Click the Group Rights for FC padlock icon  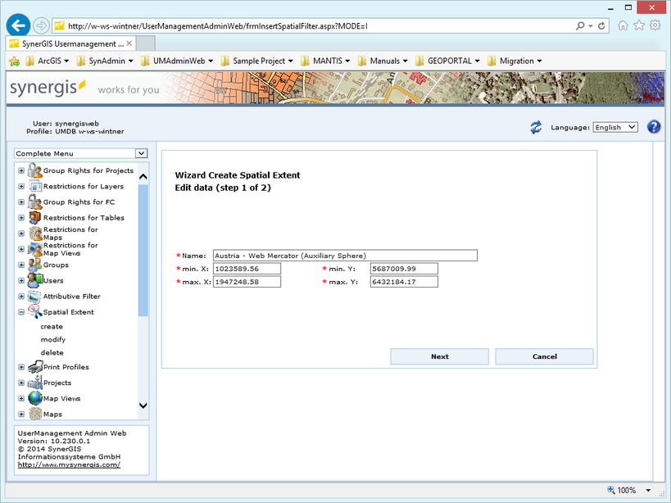[x=34, y=201]
